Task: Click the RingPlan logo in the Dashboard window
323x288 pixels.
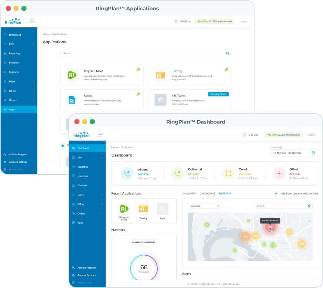Action: (x=82, y=135)
